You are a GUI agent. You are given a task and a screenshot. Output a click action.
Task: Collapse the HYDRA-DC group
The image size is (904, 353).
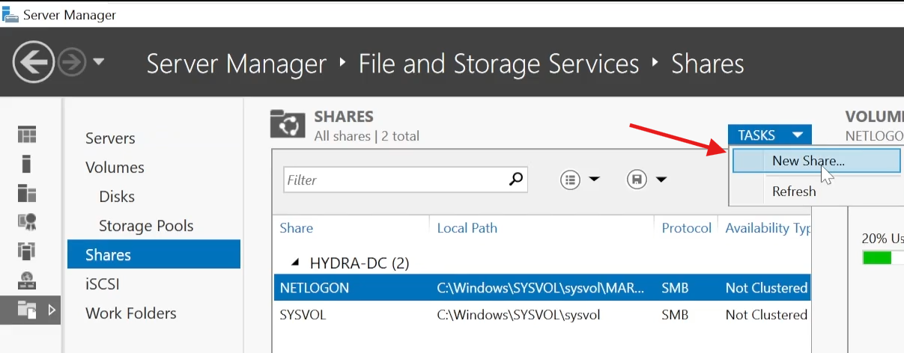click(x=294, y=263)
